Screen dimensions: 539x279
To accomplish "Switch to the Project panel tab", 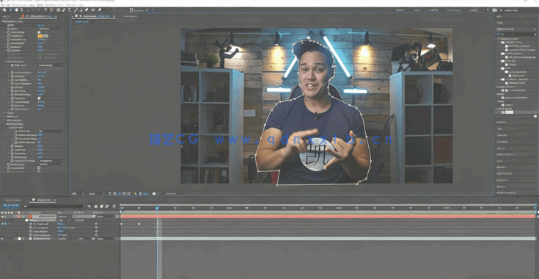I will point(6,16).
